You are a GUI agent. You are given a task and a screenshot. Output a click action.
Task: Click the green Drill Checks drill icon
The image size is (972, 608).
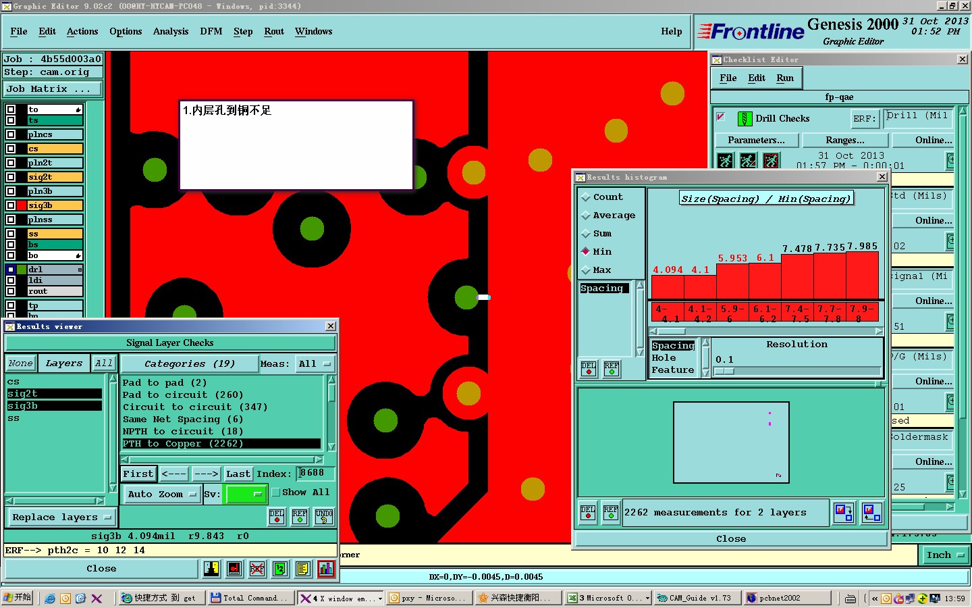pyautogui.click(x=745, y=119)
